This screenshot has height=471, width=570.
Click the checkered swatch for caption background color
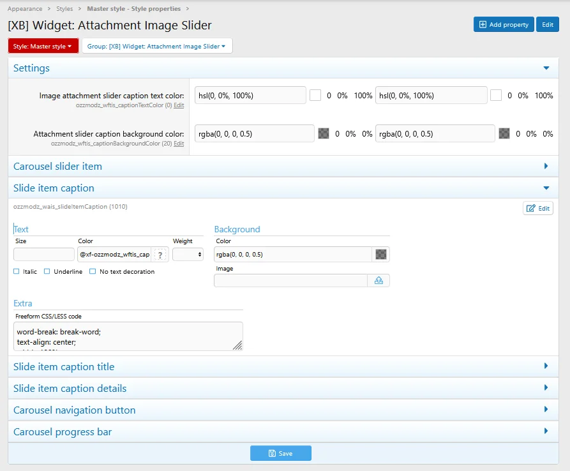point(324,134)
